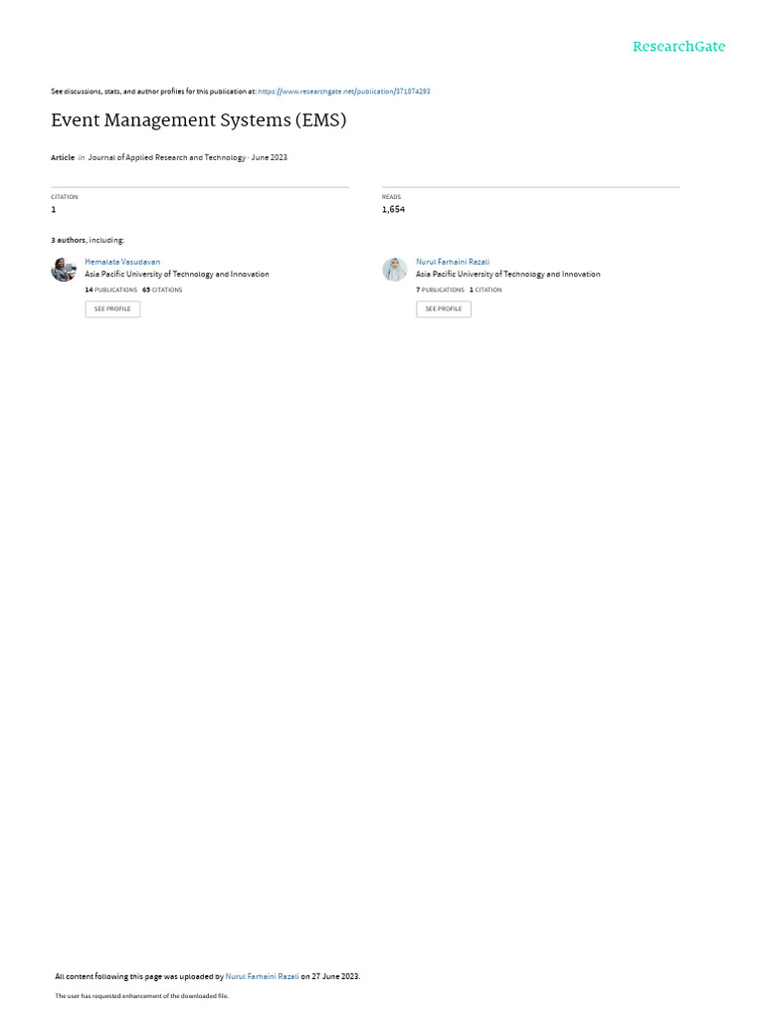The height and width of the screenshot is (1019, 764).
Task: Click Nurul Farhaini Razali's profile photo
Action: (394, 269)
